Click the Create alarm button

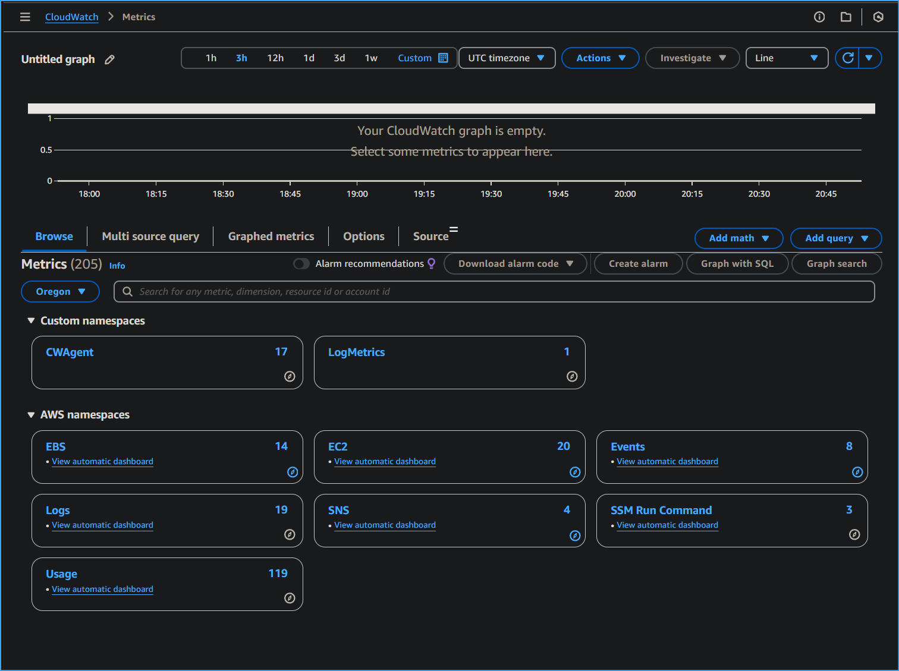(638, 263)
